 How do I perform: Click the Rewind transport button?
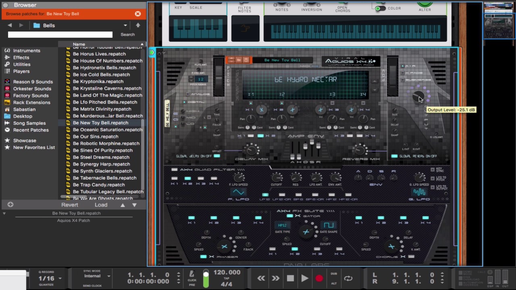point(261,278)
